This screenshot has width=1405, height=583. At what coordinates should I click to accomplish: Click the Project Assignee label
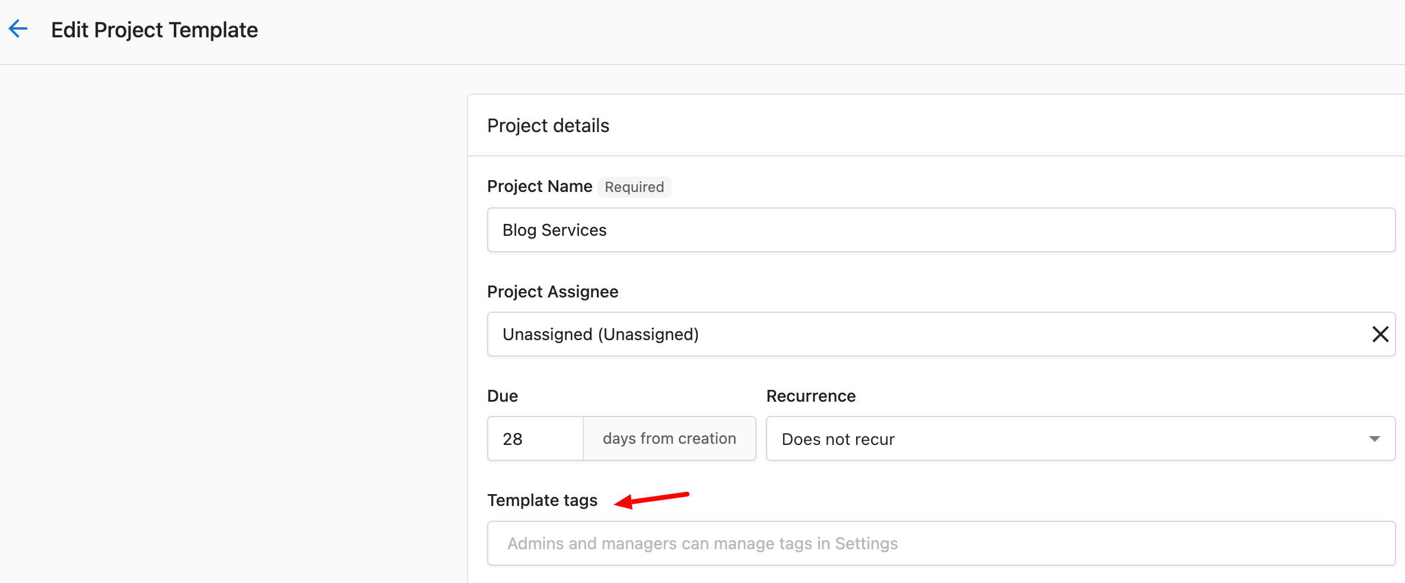(552, 291)
